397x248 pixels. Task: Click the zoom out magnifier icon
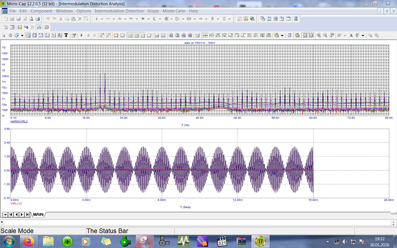click(325, 35)
